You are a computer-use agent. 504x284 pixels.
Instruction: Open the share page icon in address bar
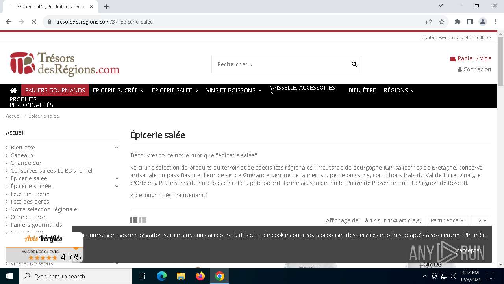pyautogui.click(x=429, y=22)
